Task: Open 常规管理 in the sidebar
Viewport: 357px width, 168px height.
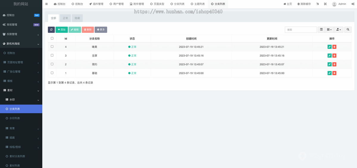Action: click(21, 24)
